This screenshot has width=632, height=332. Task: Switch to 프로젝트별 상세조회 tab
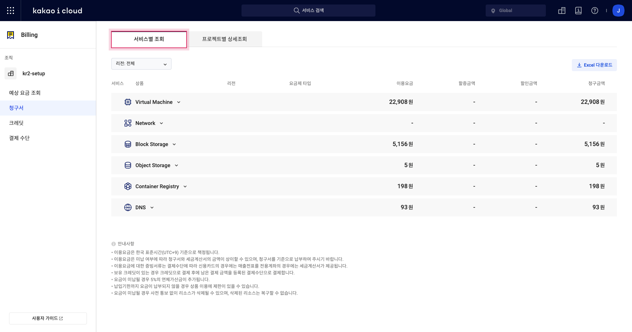[x=225, y=39]
